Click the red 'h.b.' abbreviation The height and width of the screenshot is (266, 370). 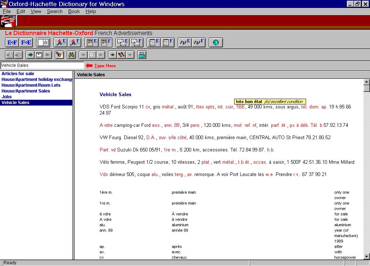coord(271,150)
